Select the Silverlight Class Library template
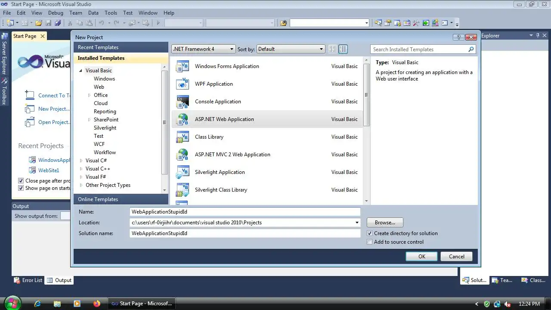Viewport: 551px width, 310px height. 267,190
